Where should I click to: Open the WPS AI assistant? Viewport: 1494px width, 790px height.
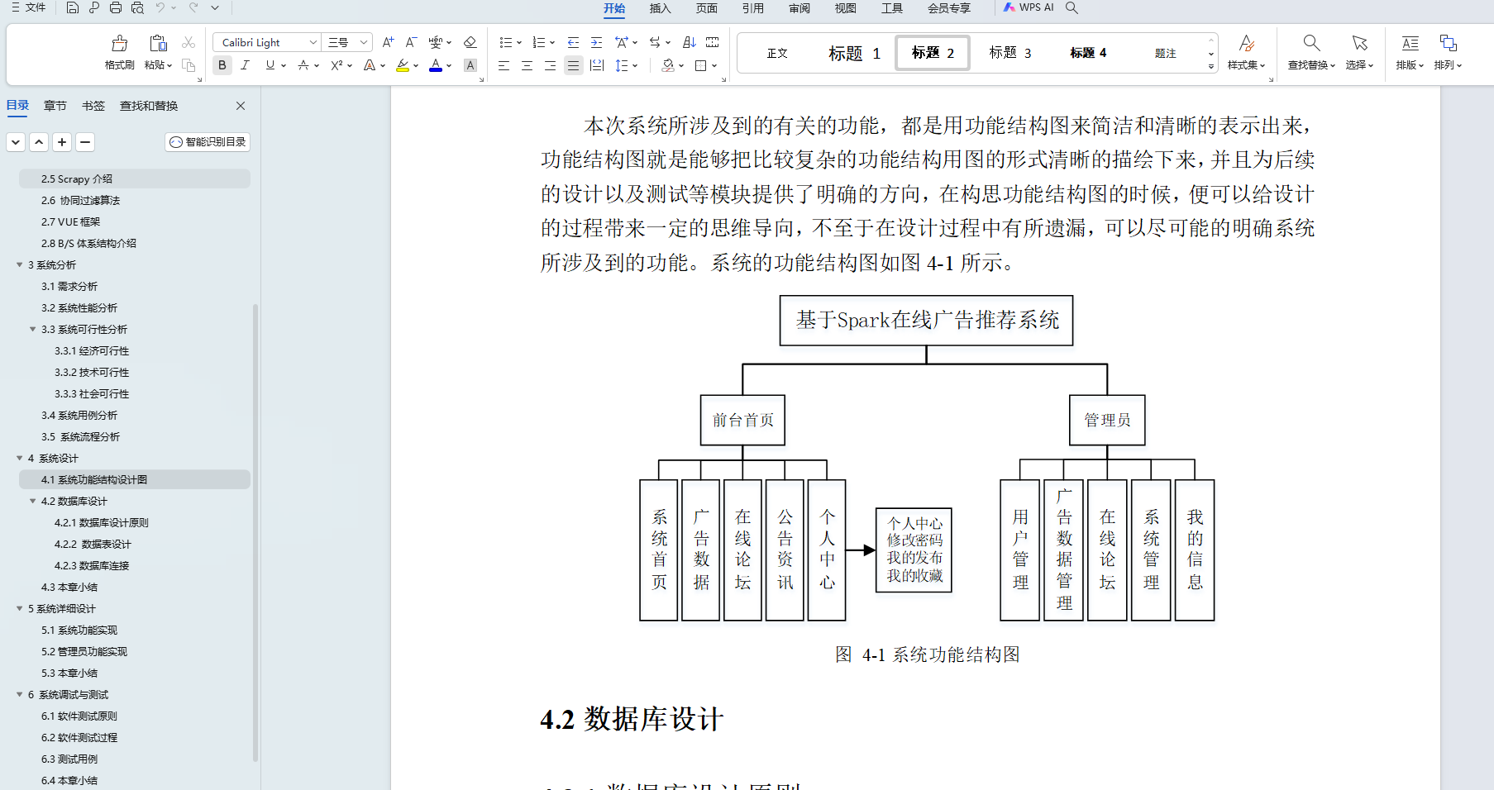pyautogui.click(x=1026, y=8)
